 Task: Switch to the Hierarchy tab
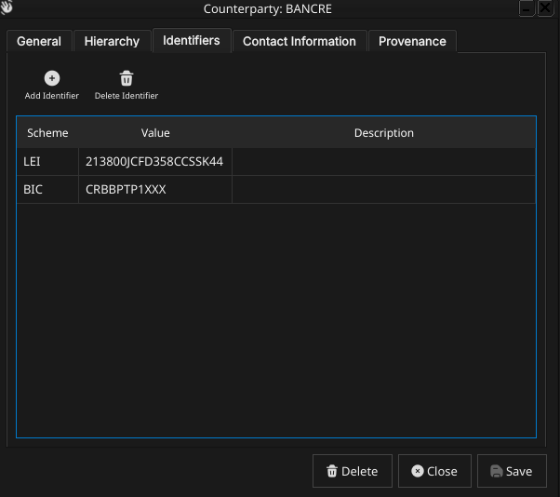[x=112, y=41]
